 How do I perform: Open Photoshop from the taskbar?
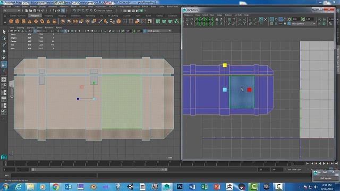point(180,186)
